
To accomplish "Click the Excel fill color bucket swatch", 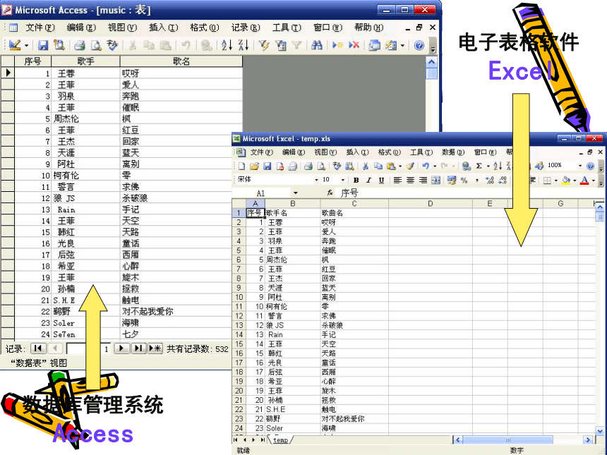I will [x=566, y=181].
